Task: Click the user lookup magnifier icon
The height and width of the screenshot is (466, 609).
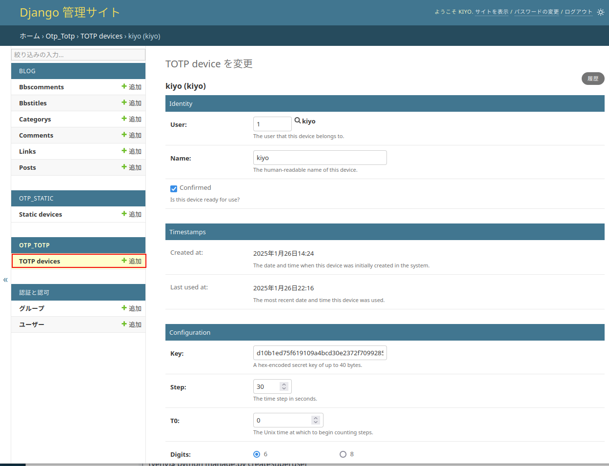Action: (x=298, y=121)
